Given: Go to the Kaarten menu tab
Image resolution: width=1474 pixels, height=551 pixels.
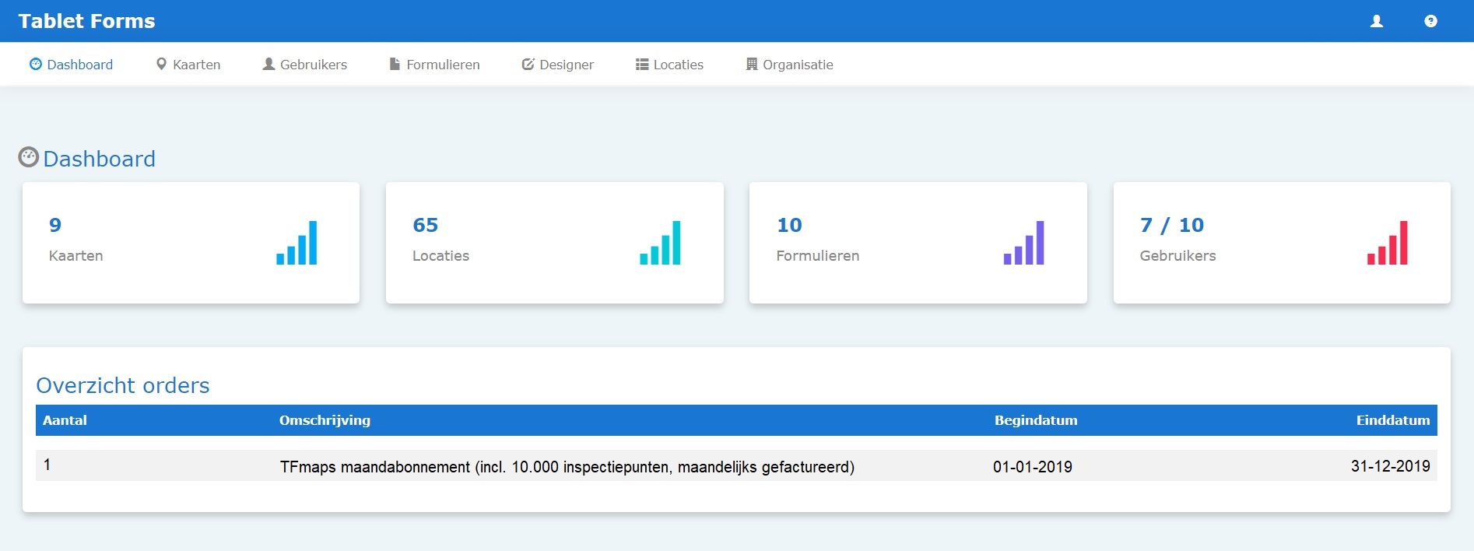Looking at the screenshot, I should pyautogui.click(x=188, y=65).
